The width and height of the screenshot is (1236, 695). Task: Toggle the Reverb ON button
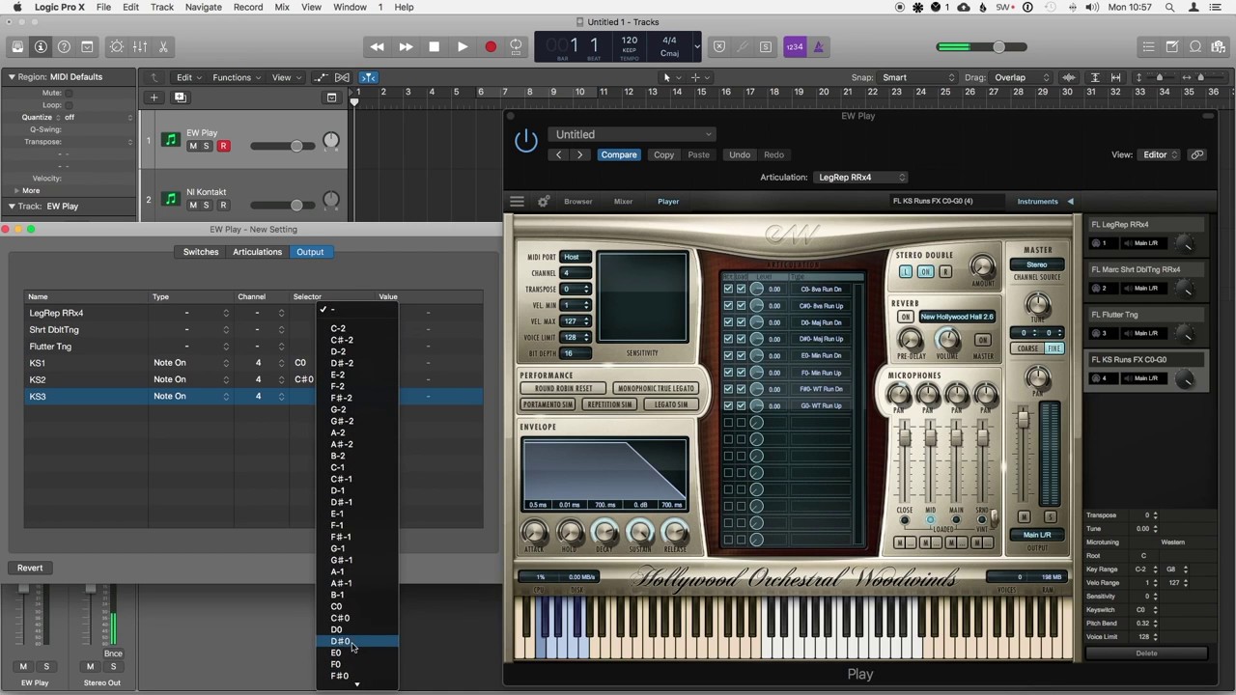pos(905,317)
